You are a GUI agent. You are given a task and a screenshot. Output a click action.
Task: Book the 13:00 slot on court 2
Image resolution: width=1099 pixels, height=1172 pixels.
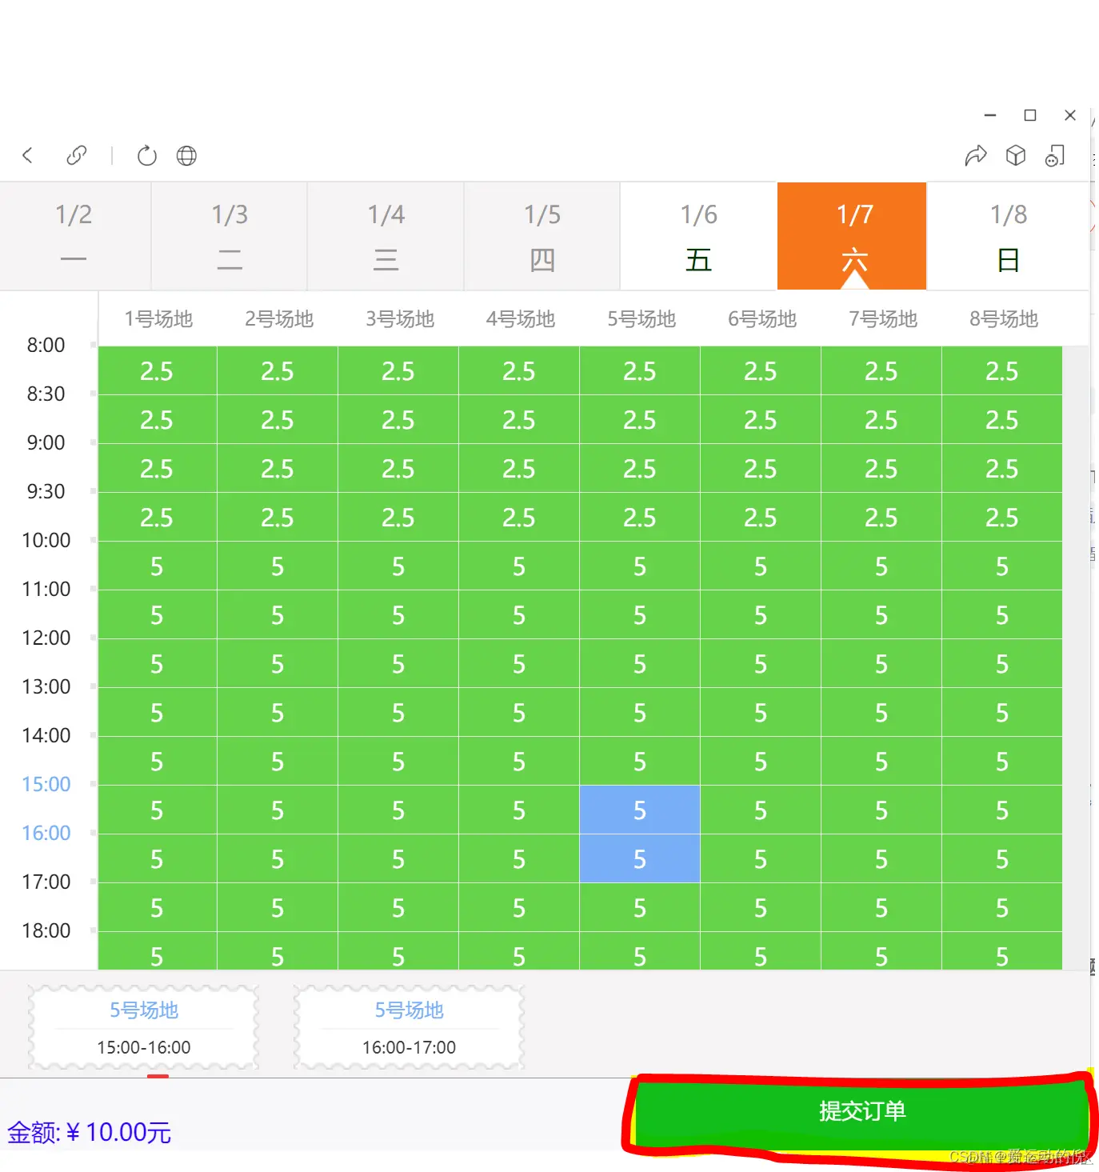point(278,713)
